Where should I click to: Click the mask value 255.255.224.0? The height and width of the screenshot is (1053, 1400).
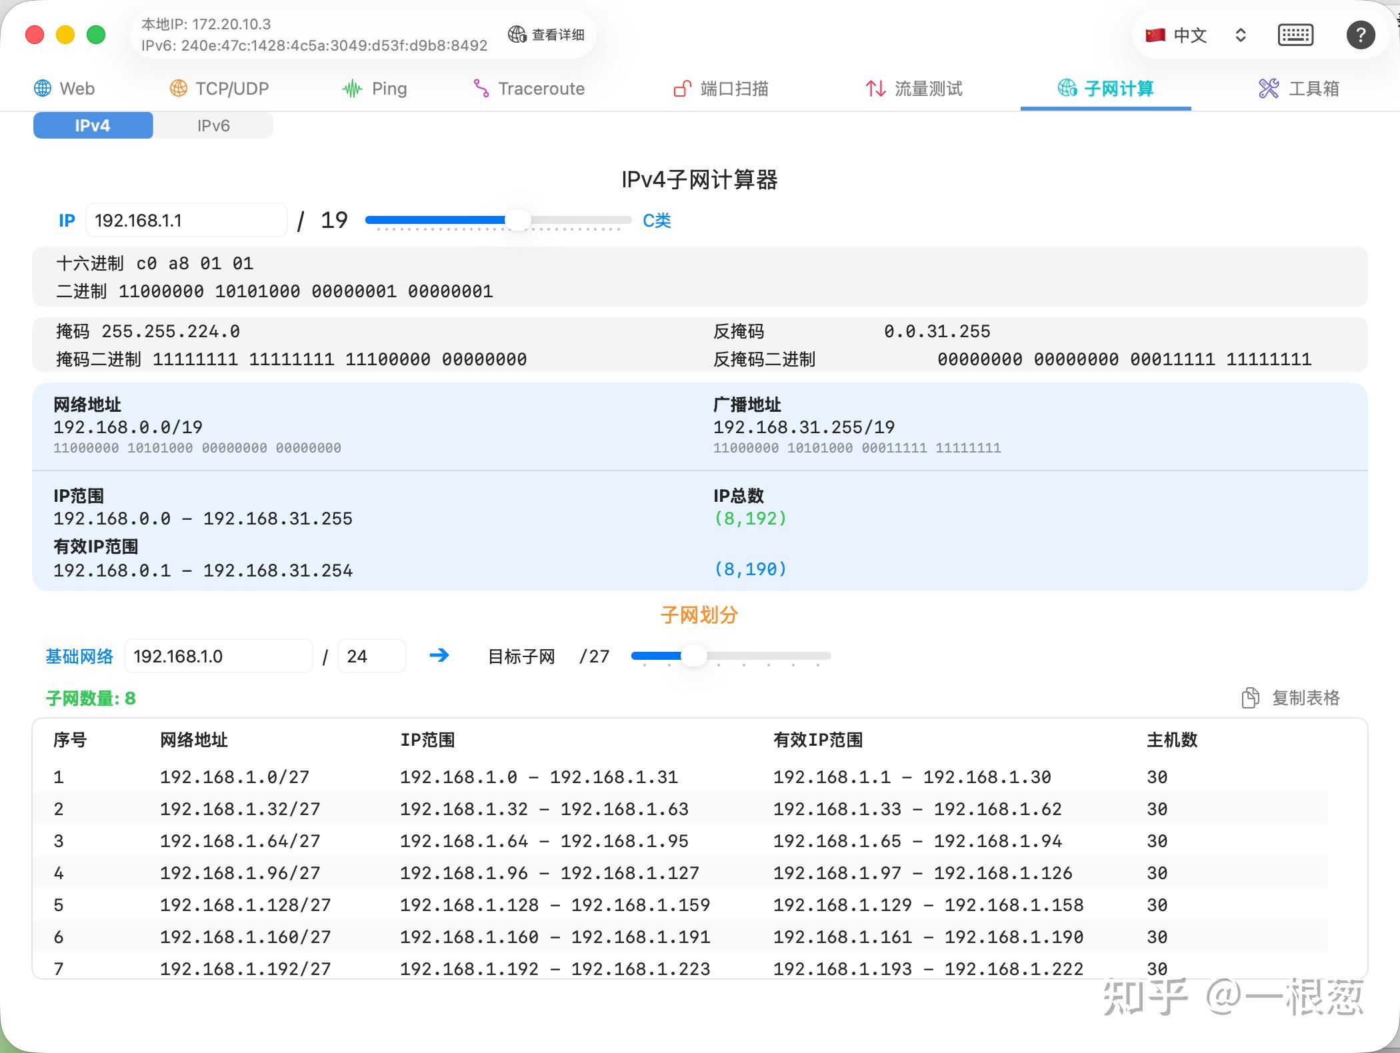[x=171, y=331]
